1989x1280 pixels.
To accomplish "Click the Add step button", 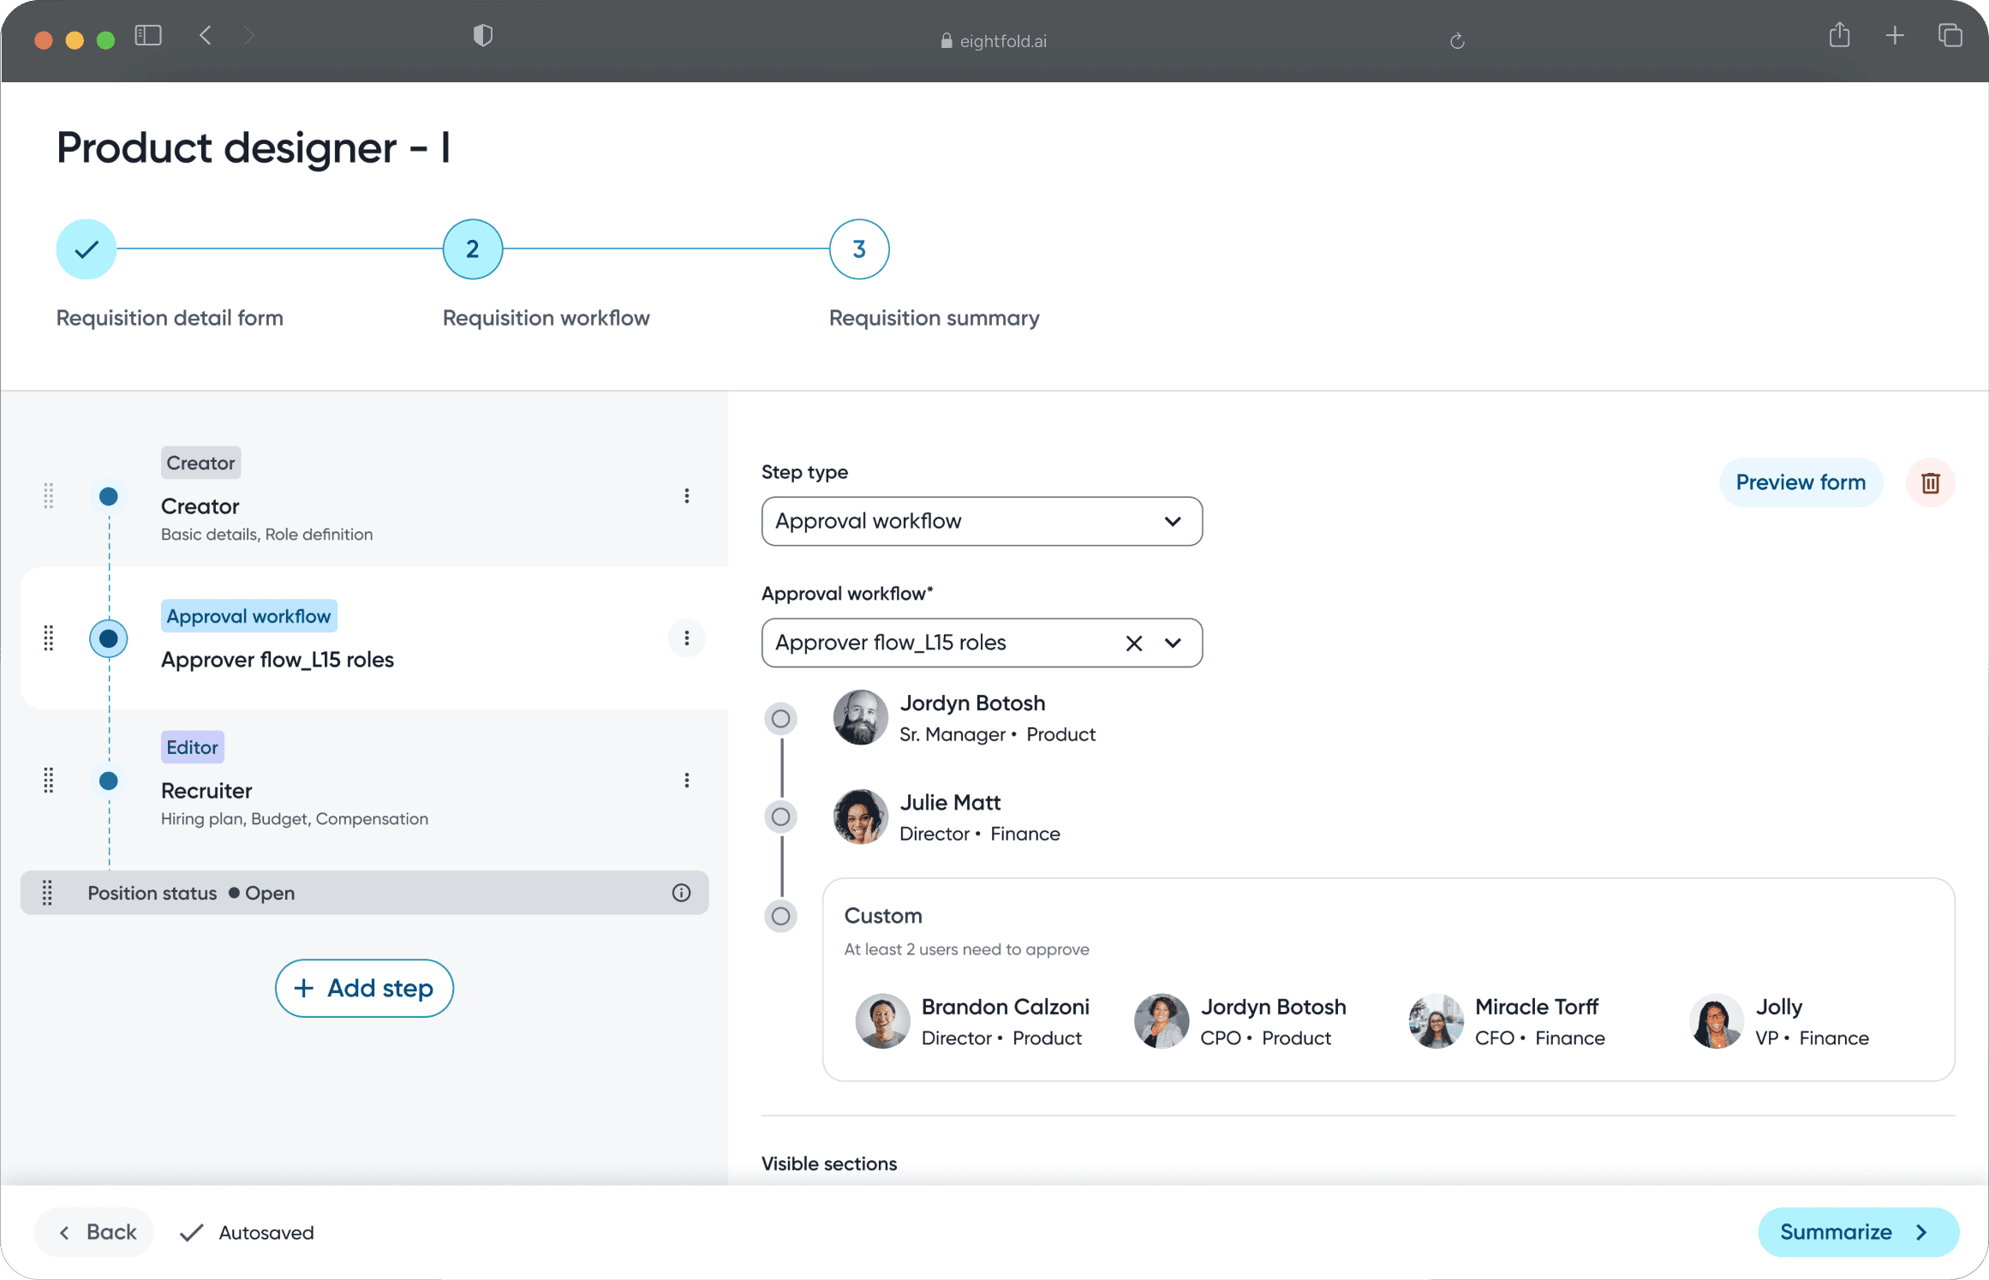I will [364, 989].
